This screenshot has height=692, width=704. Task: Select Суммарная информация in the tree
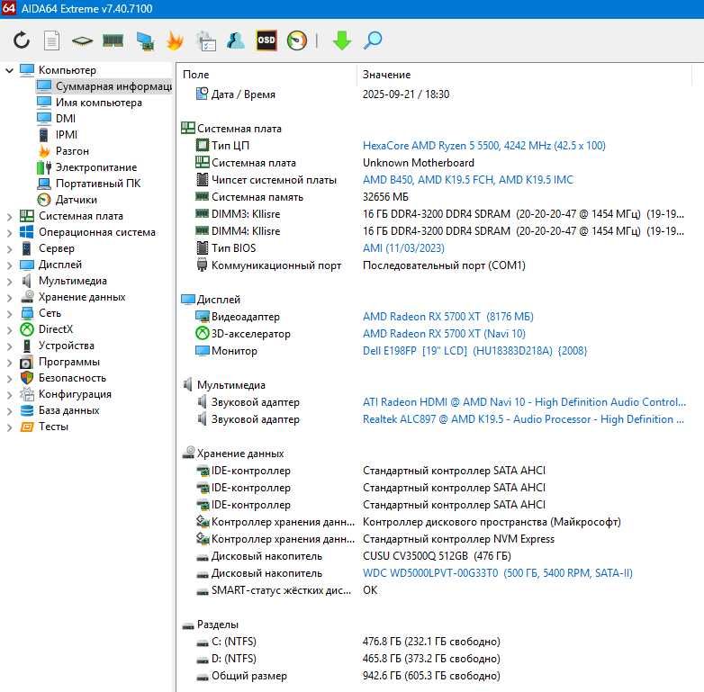click(104, 86)
